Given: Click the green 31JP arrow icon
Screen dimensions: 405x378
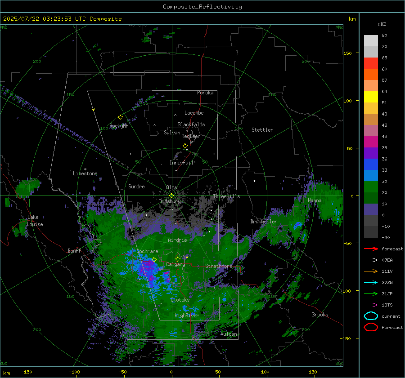Looking at the screenshot, I should point(371,294).
